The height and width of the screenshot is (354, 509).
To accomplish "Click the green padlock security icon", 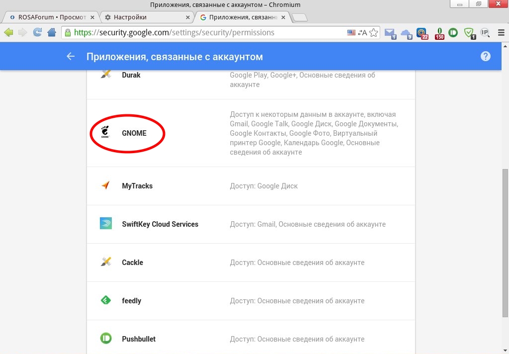I will (68, 33).
